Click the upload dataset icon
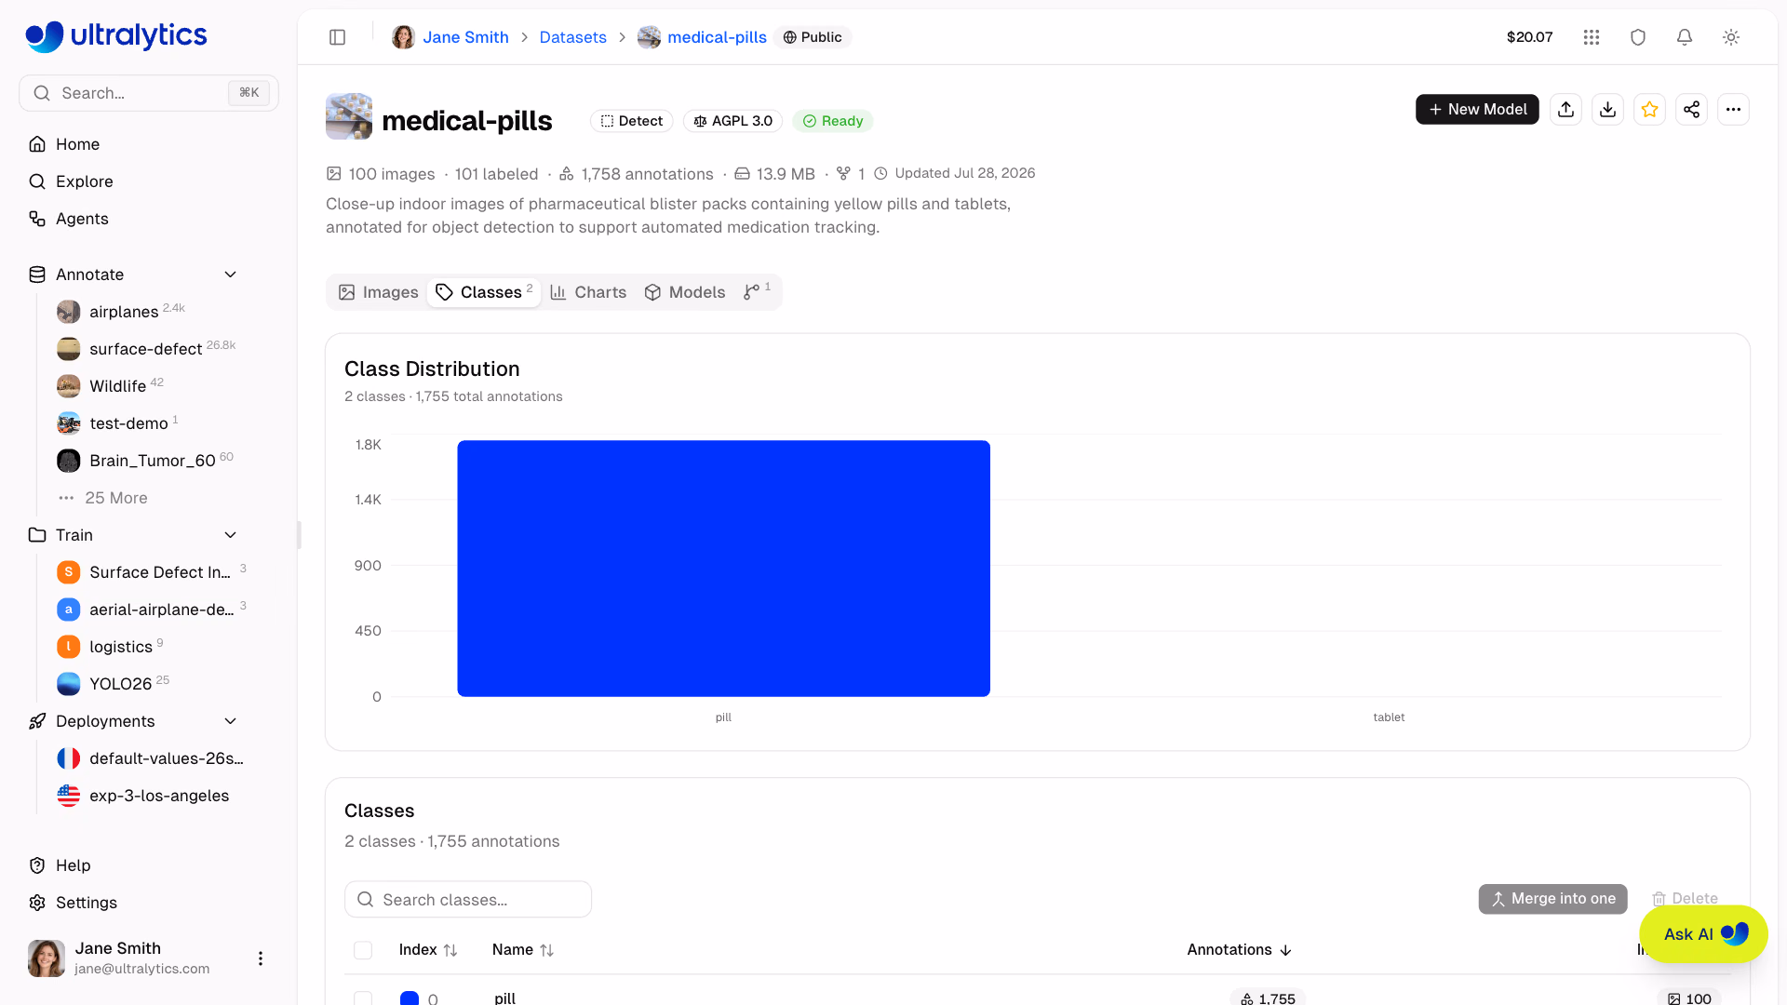 (x=1566, y=110)
